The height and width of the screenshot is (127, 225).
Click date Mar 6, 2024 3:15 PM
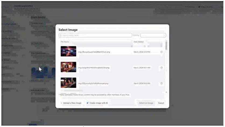tap(142, 52)
